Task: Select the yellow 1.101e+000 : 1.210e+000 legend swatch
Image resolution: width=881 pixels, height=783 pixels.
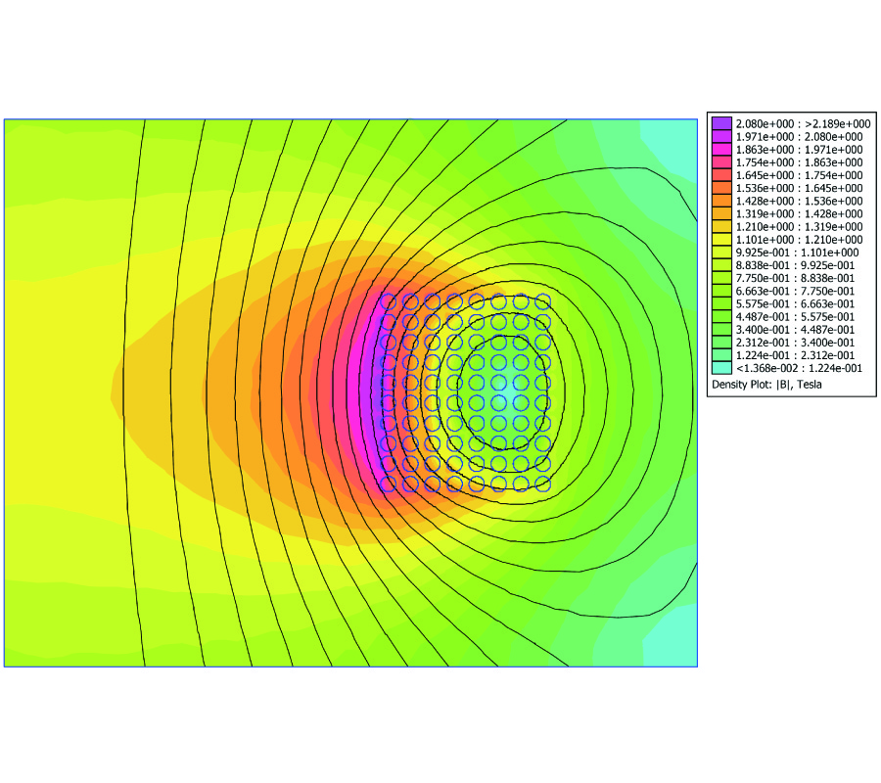Action: click(x=721, y=239)
